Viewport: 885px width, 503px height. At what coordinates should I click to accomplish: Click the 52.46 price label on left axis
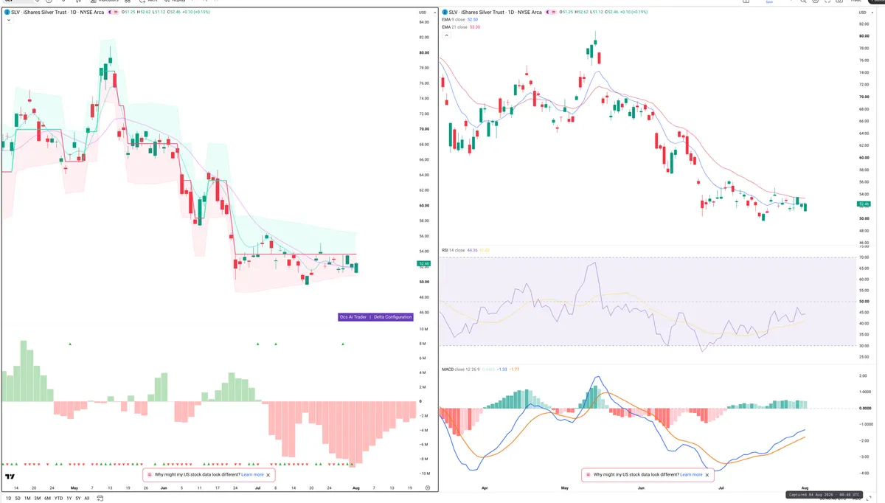(x=423, y=263)
